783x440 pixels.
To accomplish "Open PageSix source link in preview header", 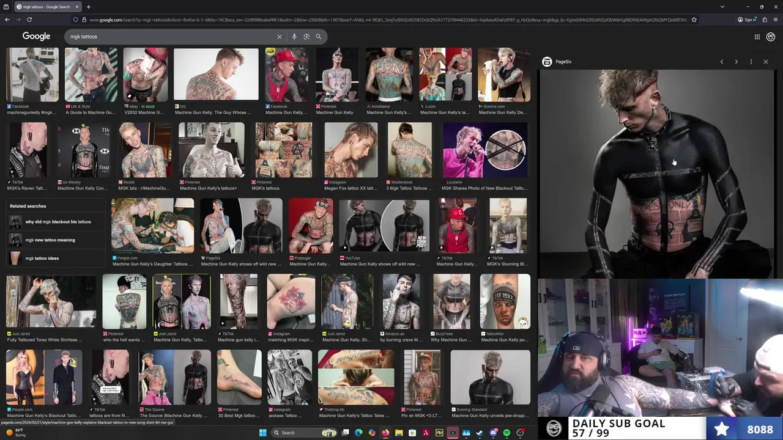I will (x=557, y=62).
